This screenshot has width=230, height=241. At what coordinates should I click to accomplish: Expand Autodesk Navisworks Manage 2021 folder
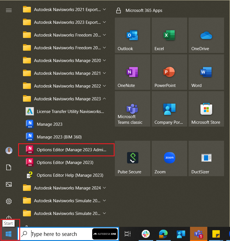(64, 73)
